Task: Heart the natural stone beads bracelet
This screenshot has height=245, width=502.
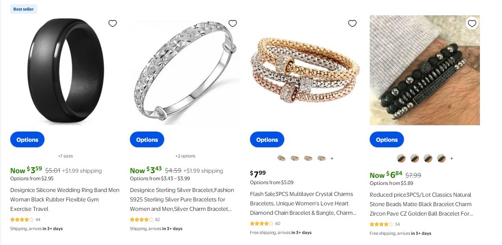Action: pyautogui.click(x=472, y=24)
